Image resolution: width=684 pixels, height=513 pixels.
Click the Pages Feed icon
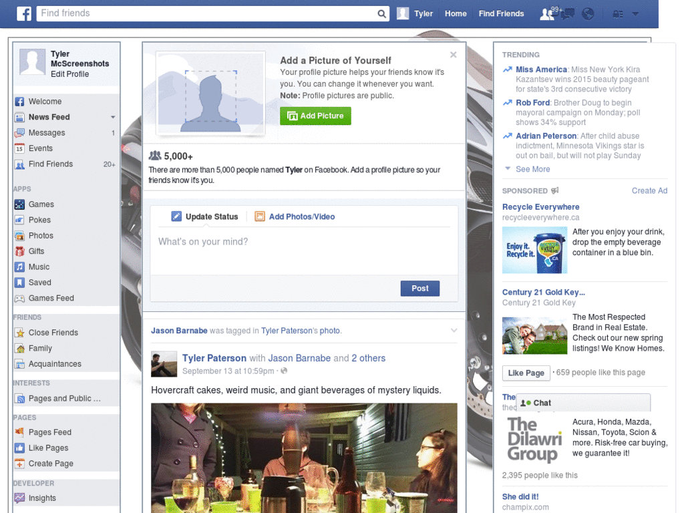point(19,432)
